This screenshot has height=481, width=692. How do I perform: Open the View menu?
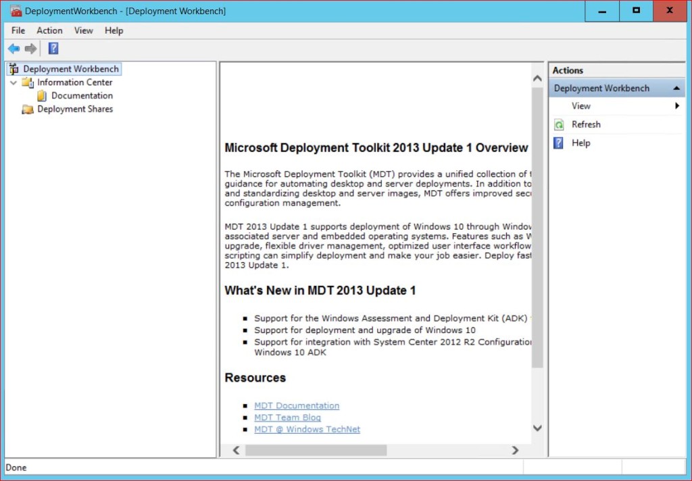[x=83, y=30]
